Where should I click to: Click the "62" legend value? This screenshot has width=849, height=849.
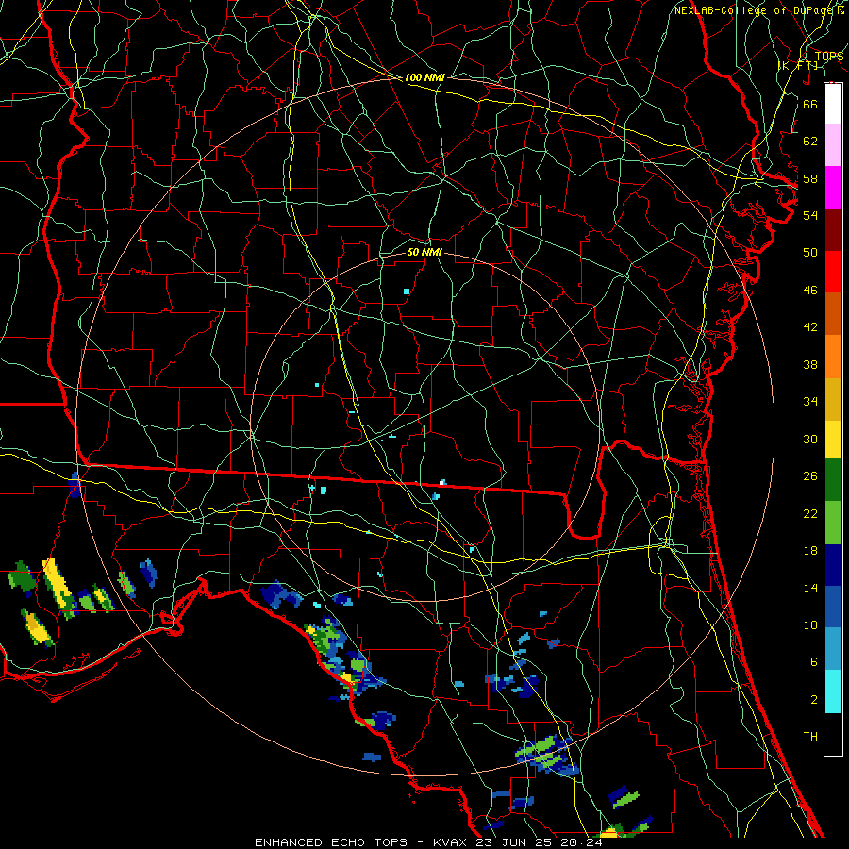[x=810, y=141]
